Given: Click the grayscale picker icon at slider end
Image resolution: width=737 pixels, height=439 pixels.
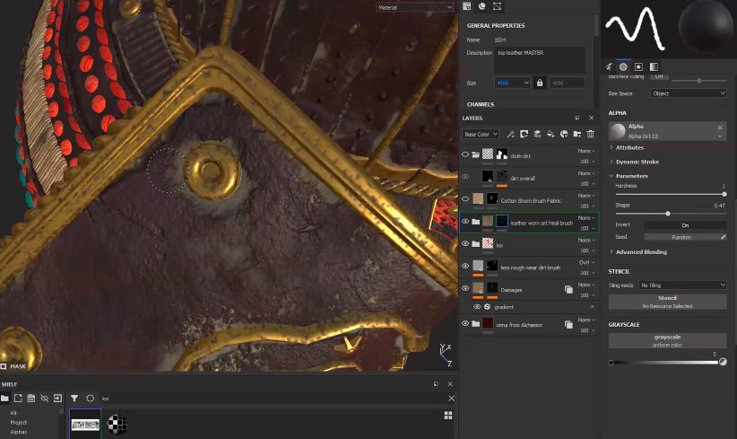Looking at the screenshot, I should (x=723, y=362).
